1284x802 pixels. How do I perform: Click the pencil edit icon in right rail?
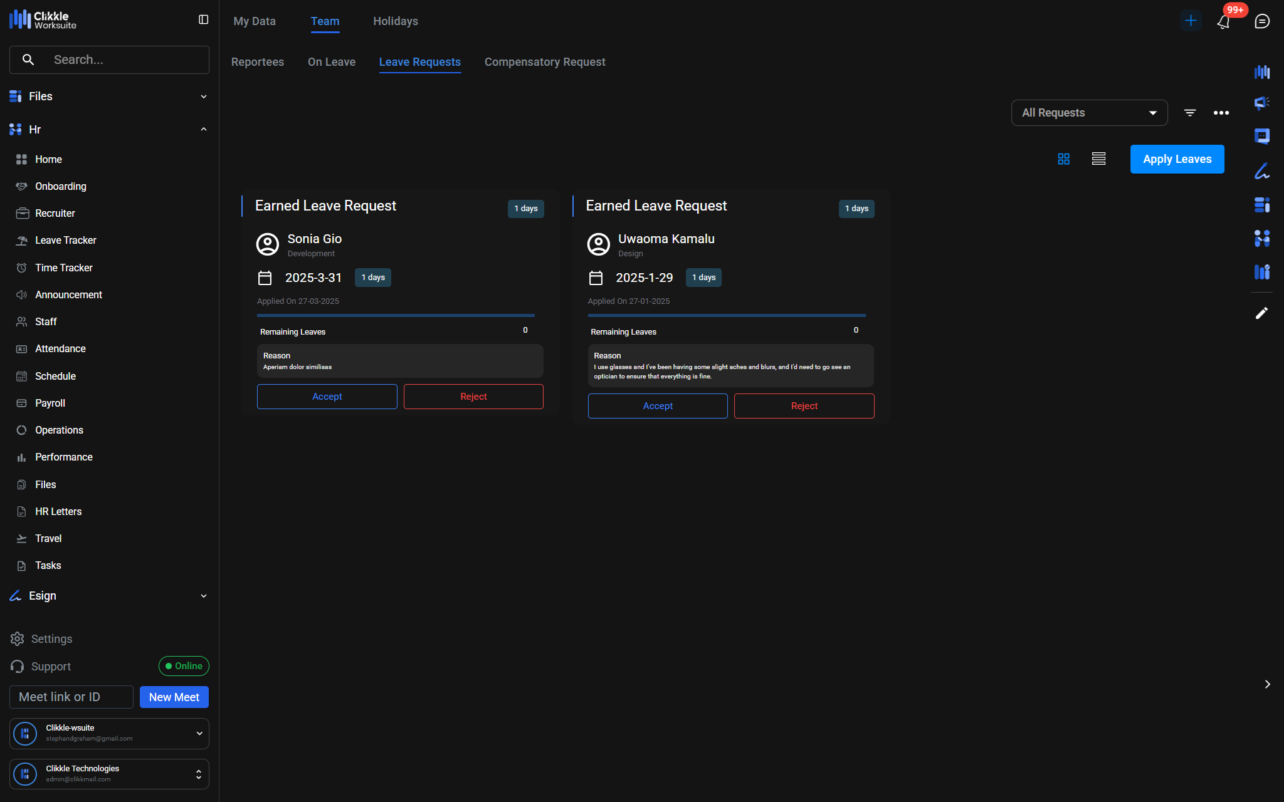tap(1261, 313)
